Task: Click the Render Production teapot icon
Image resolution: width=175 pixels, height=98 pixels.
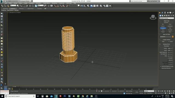Action: tap(110, 6)
